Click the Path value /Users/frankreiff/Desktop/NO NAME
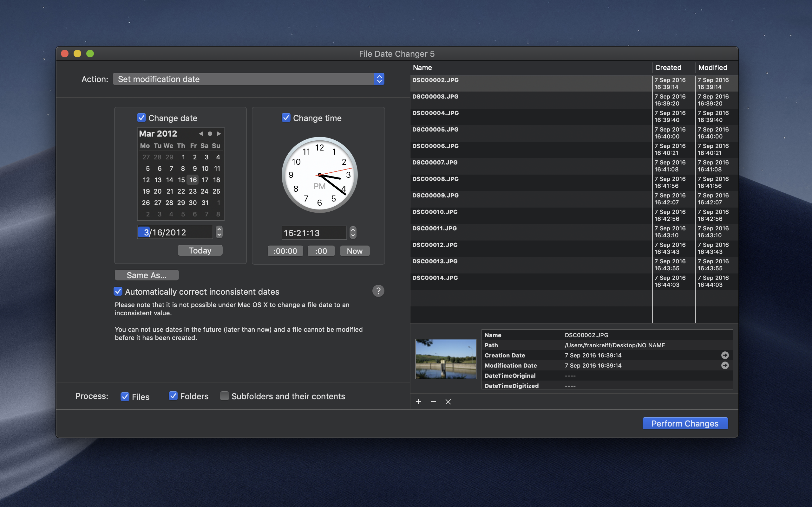This screenshot has height=507, width=812. click(x=615, y=345)
